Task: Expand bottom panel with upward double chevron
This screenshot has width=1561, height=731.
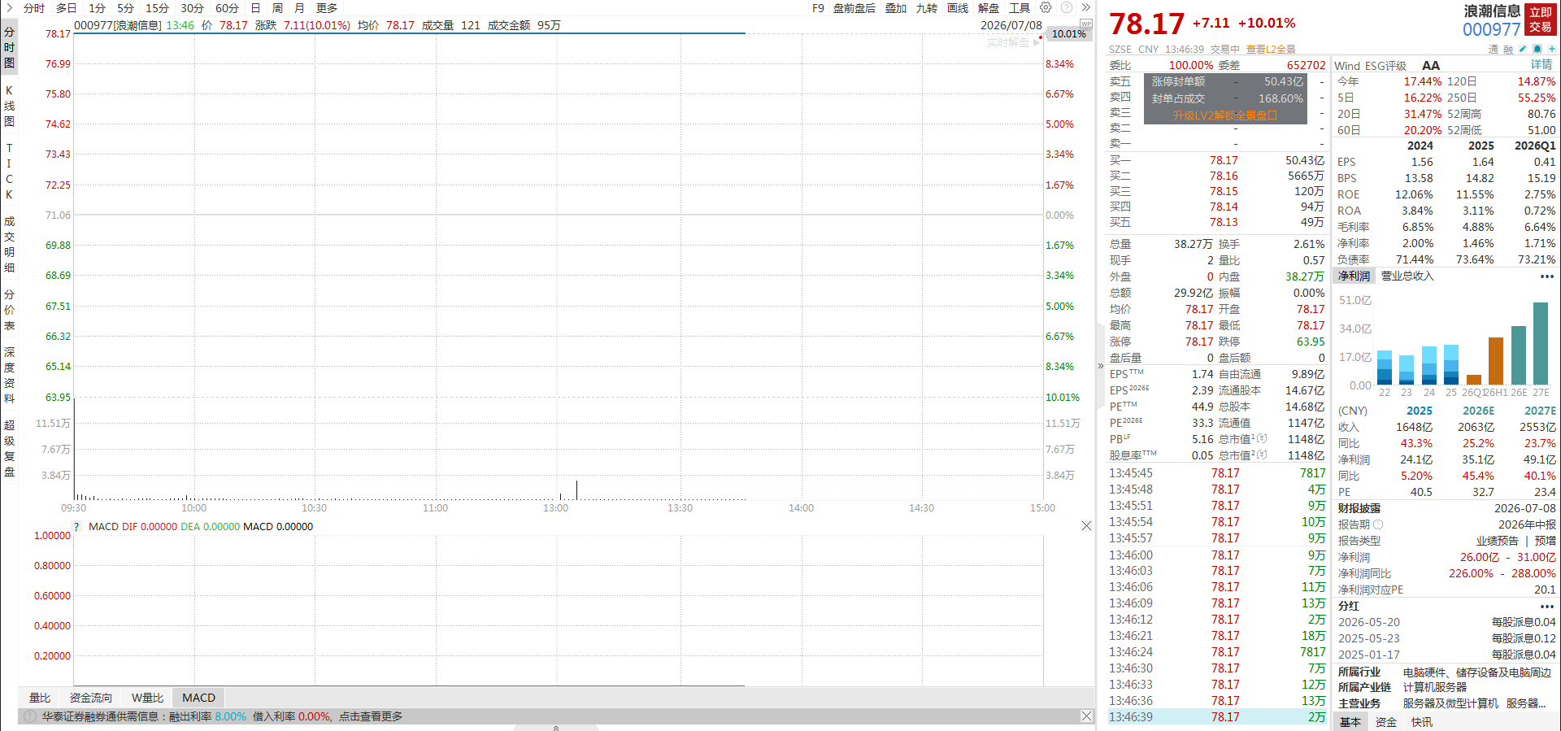Action: pyautogui.click(x=556, y=728)
